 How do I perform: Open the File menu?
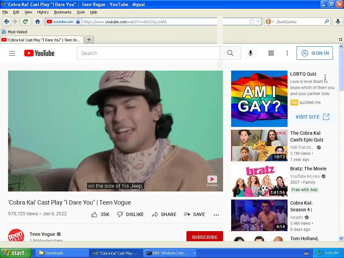[5, 12]
